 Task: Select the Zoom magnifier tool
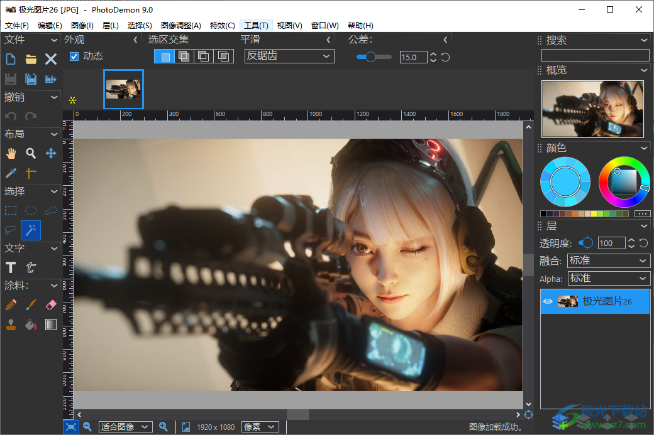(x=31, y=153)
